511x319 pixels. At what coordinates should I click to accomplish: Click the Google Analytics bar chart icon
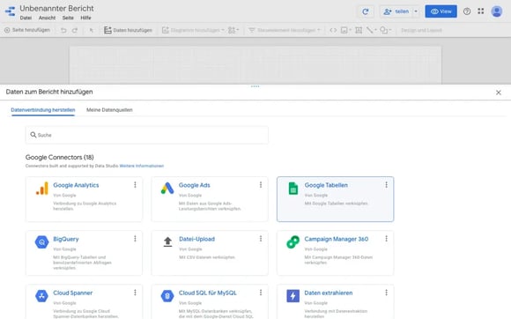(42, 189)
